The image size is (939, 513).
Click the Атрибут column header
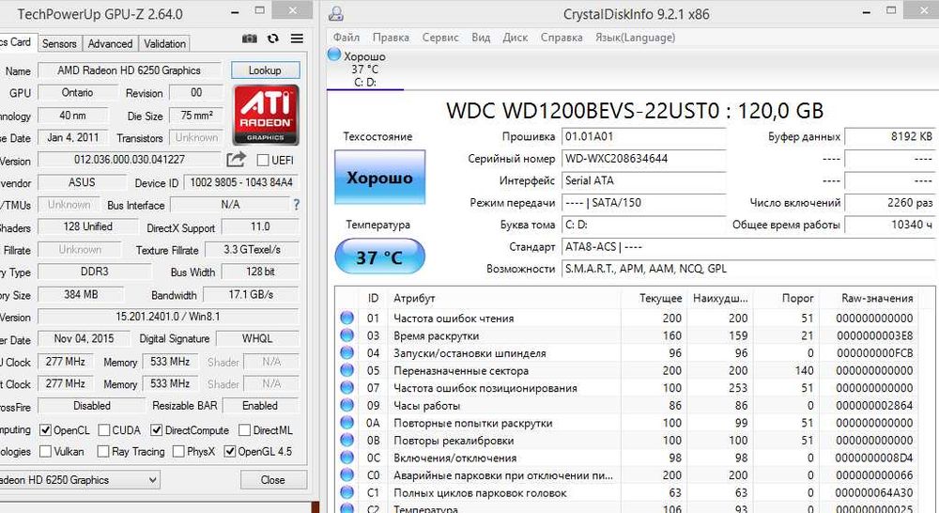(x=414, y=298)
